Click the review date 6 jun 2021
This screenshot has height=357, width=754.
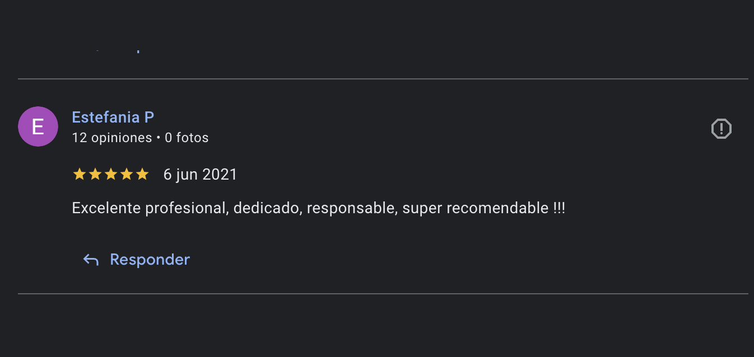pos(201,175)
